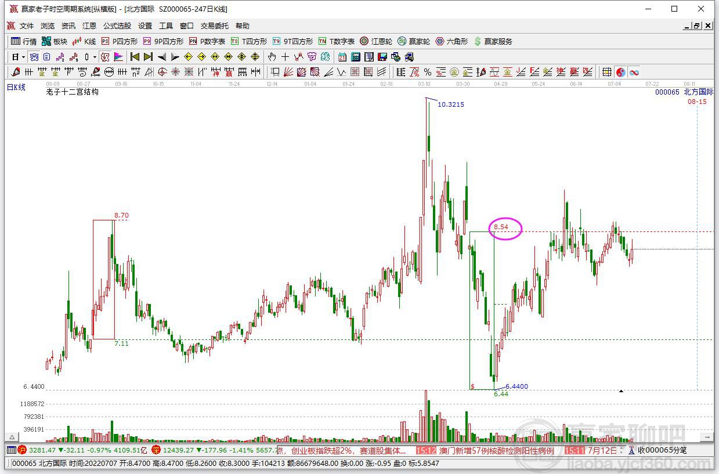Click yellow diamond right-arrow icon
The image size is (719, 474).
[201, 57]
